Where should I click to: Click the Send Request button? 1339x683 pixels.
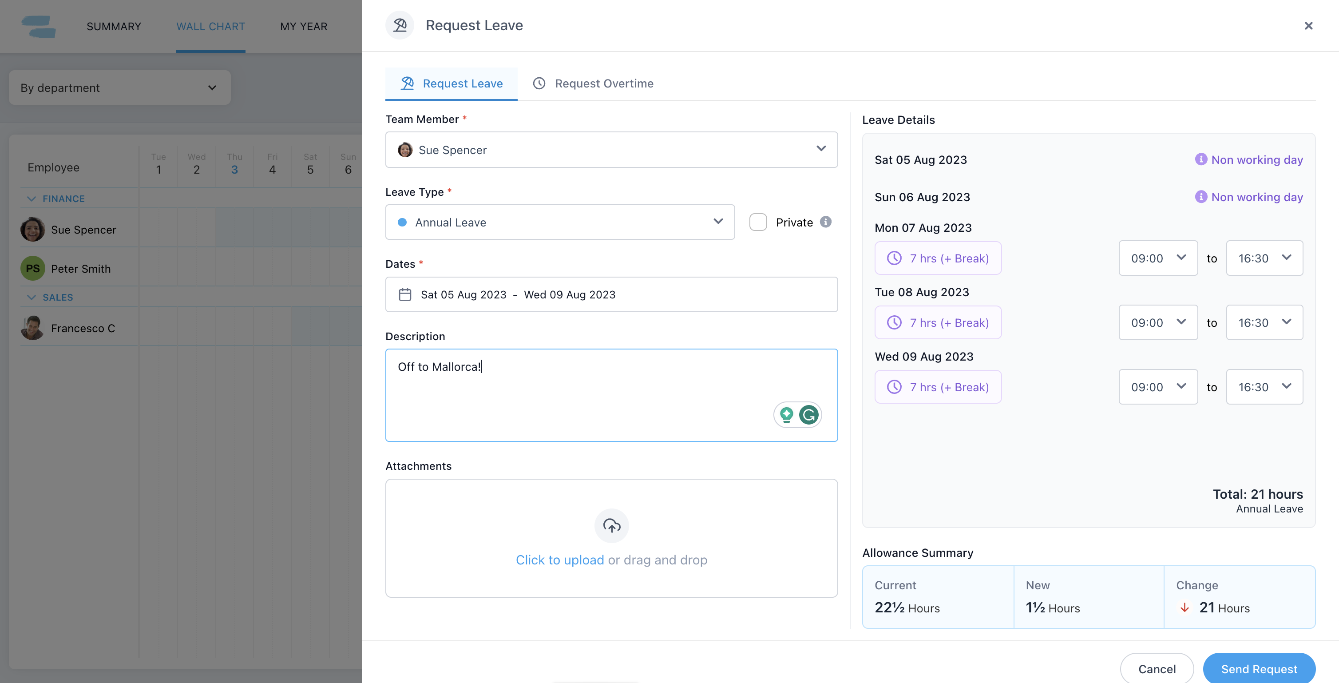point(1259,668)
